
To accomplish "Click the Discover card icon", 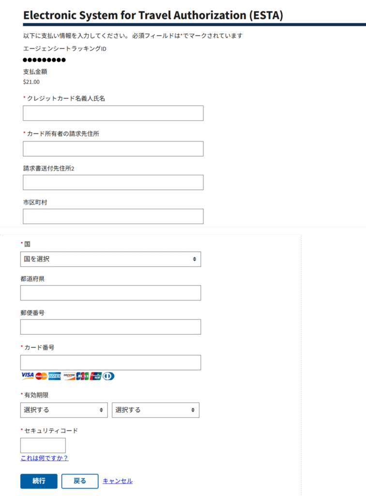I will point(69,376).
